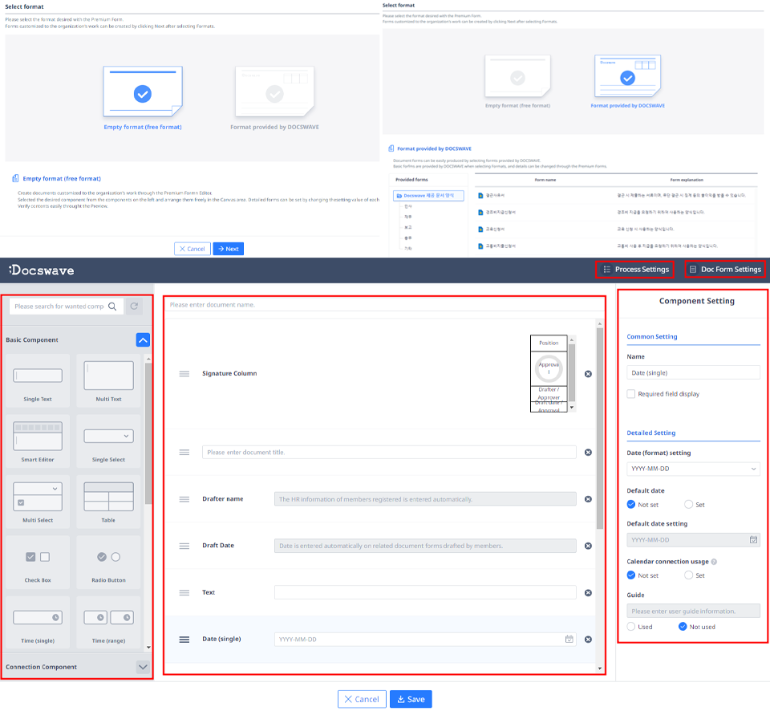The image size is (770, 711).
Task: Click the Calendar connection usage help icon
Action: (x=714, y=562)
